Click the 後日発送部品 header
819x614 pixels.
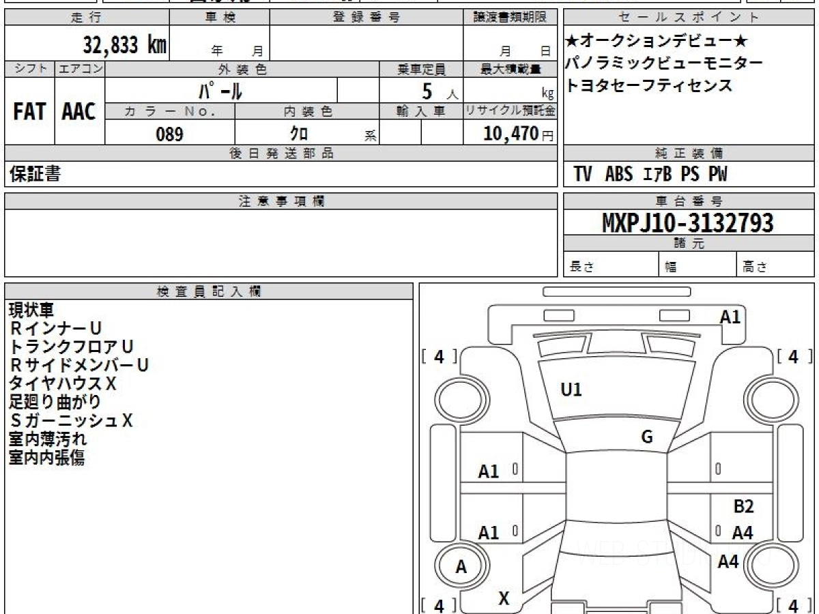tap(281, 153)
